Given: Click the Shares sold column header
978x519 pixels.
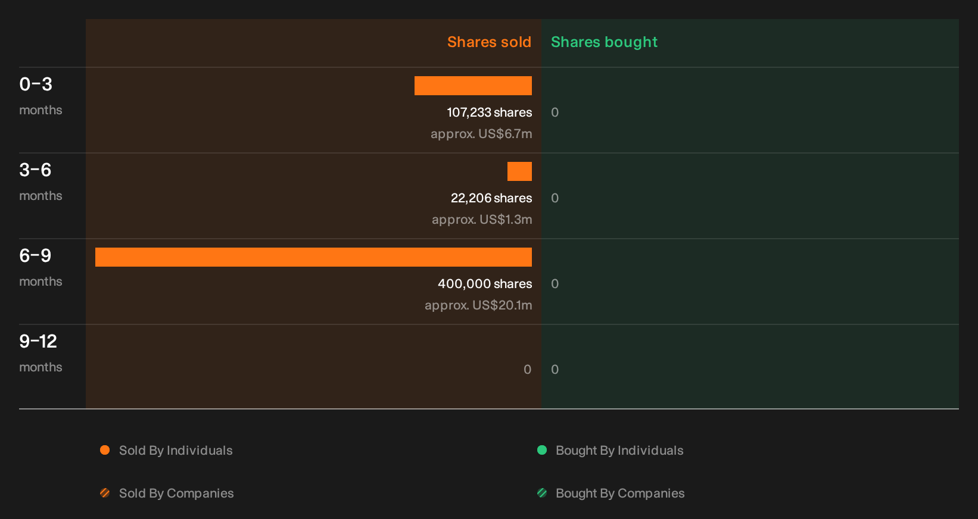Looking at the screenshot, I should [489, 42].
